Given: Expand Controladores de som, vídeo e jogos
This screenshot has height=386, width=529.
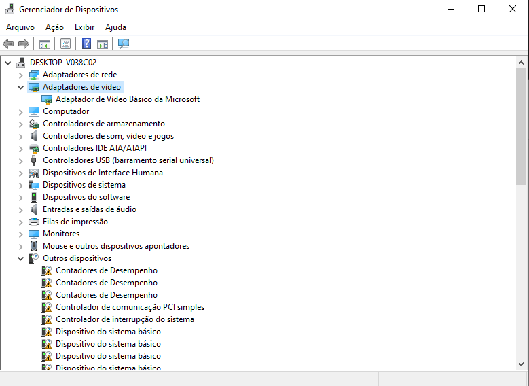Looking at the screenshot, I should click(x=21, y=136).
